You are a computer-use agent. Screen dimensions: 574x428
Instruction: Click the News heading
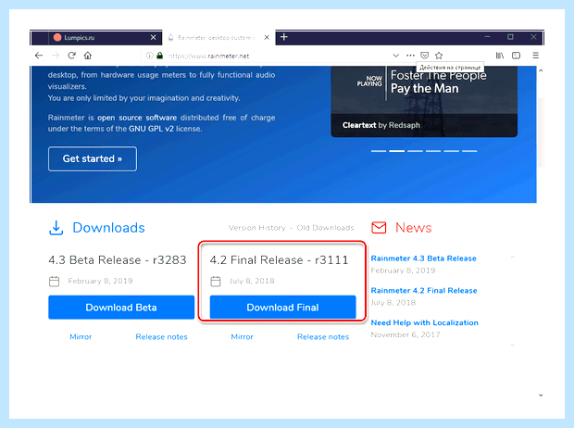[413, 228]
